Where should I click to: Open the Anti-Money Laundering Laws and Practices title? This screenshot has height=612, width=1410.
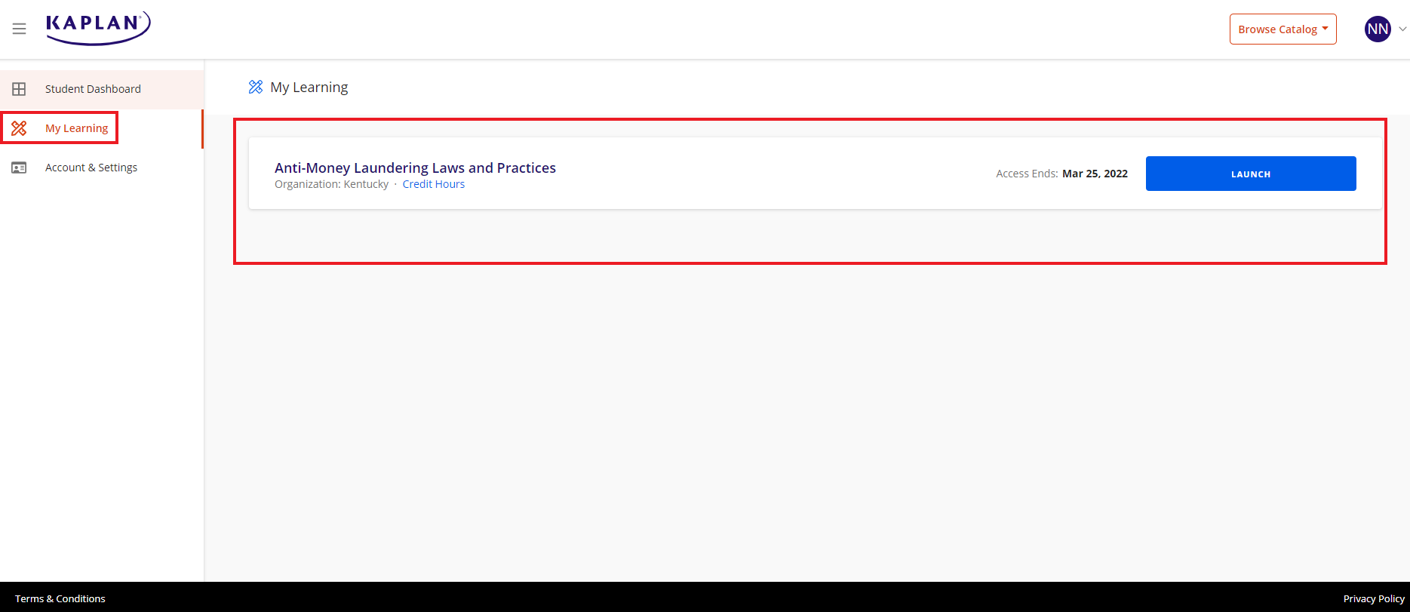415,168
